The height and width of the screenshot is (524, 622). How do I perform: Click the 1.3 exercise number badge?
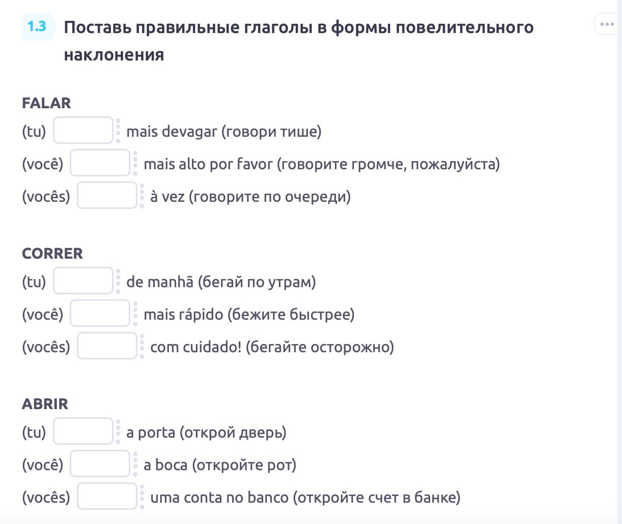coord(37,26)
